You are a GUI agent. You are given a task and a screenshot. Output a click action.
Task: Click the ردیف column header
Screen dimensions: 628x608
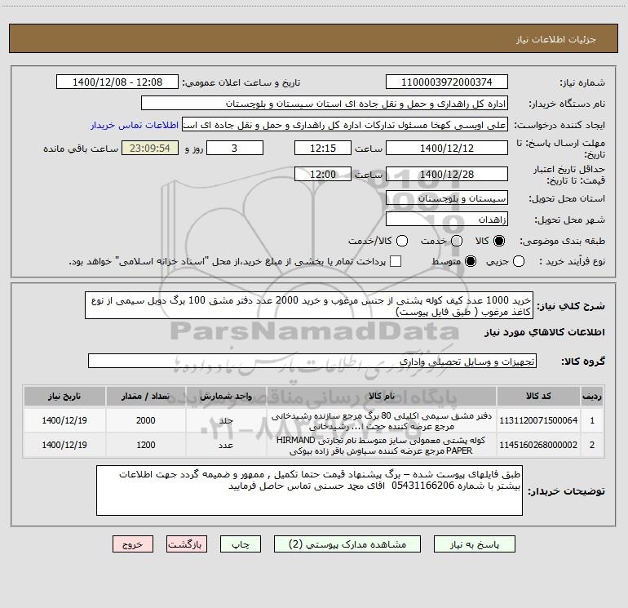(592, 396)
